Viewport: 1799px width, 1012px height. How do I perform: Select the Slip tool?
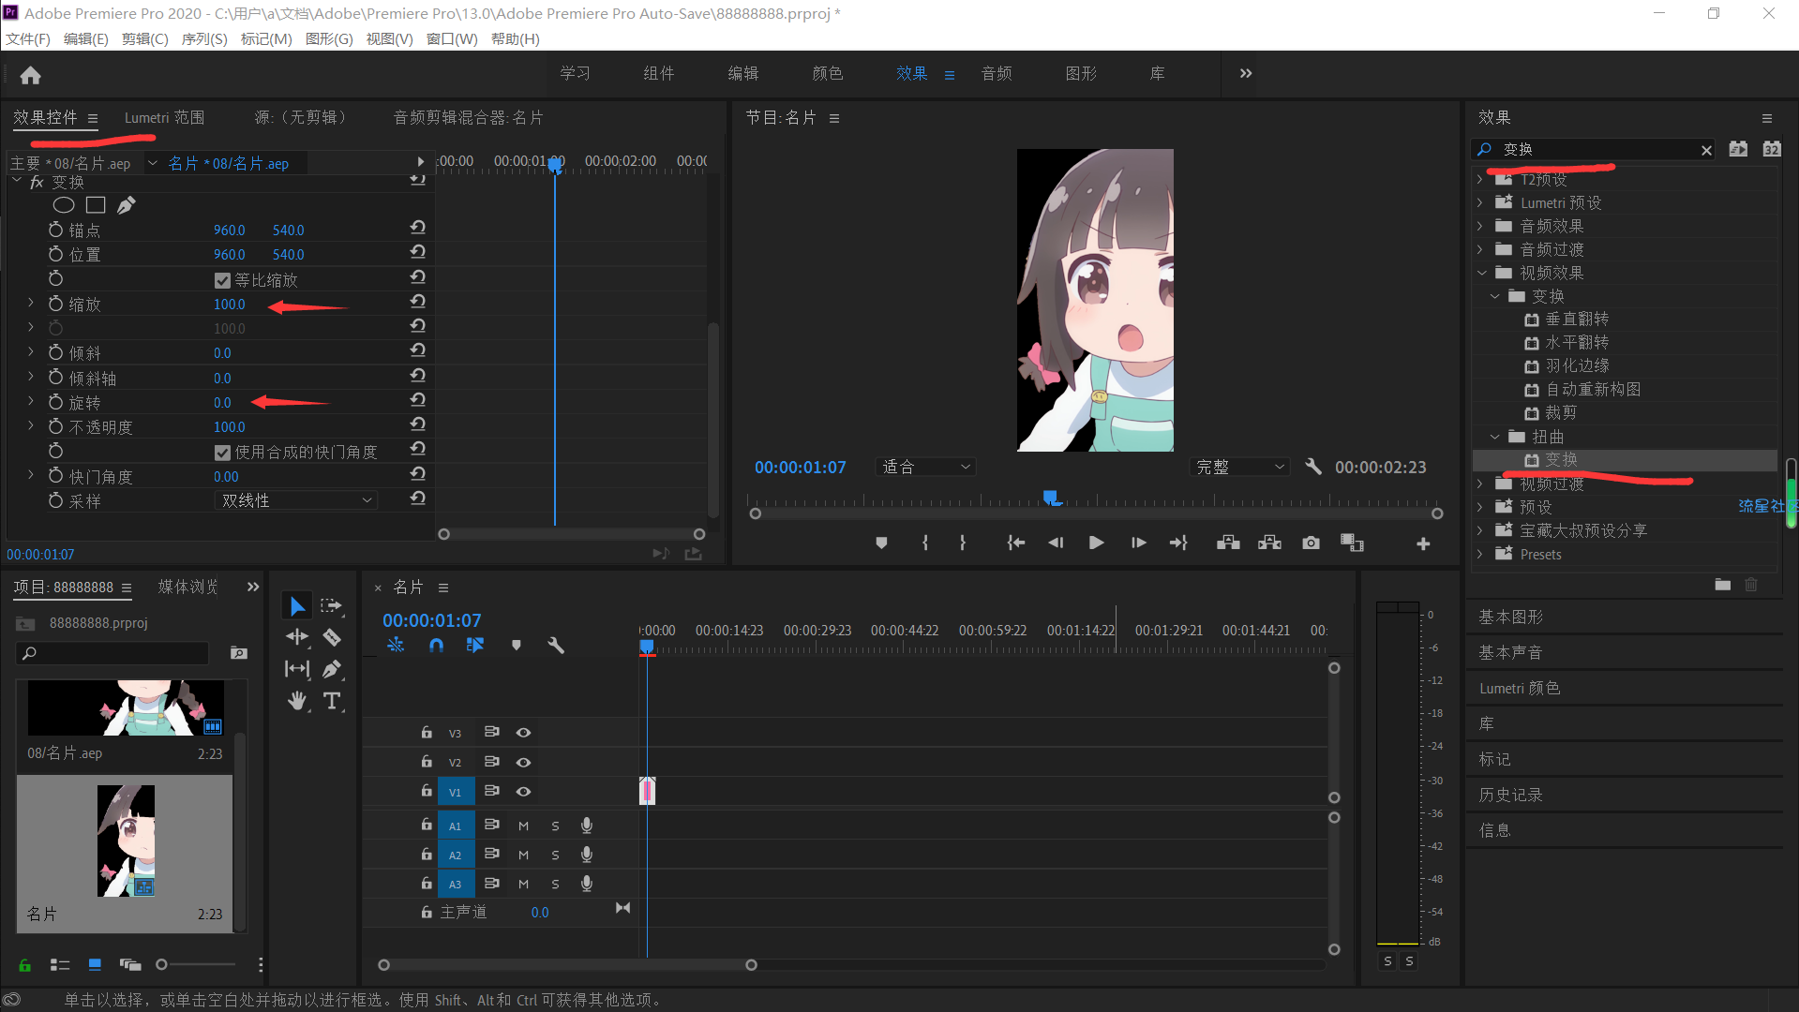click(x=297, y=669)
